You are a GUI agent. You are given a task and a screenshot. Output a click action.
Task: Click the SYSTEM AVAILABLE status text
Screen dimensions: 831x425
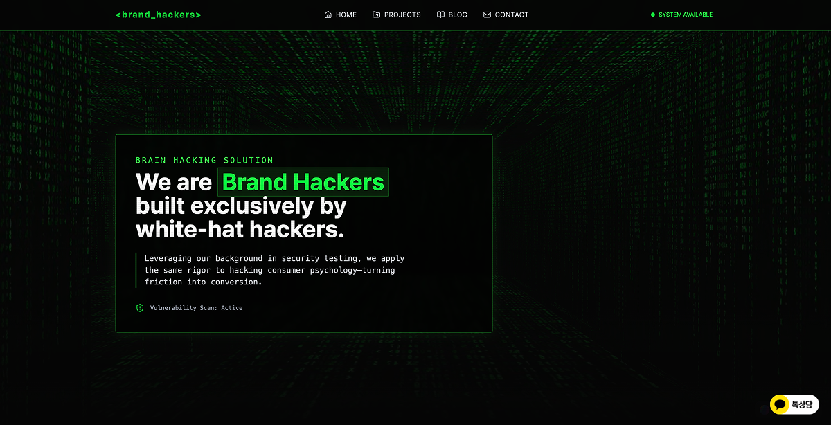pos(686,15)
